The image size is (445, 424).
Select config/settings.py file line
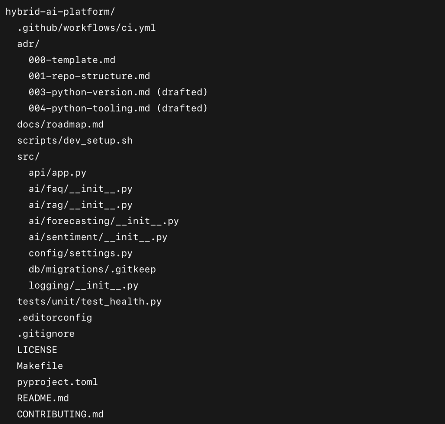(x=80, y=253)
